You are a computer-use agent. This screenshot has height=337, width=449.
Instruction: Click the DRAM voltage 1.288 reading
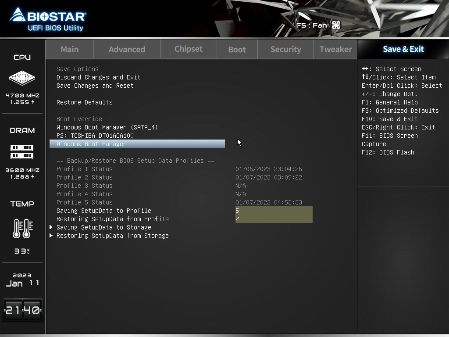point(22,176)
